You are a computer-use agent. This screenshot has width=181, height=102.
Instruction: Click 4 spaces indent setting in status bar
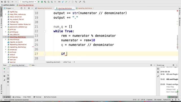150,99
